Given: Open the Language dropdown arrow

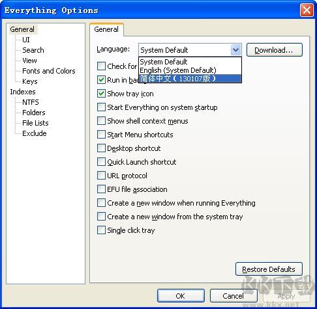Looking at the screenshot, I should (235, 50).
